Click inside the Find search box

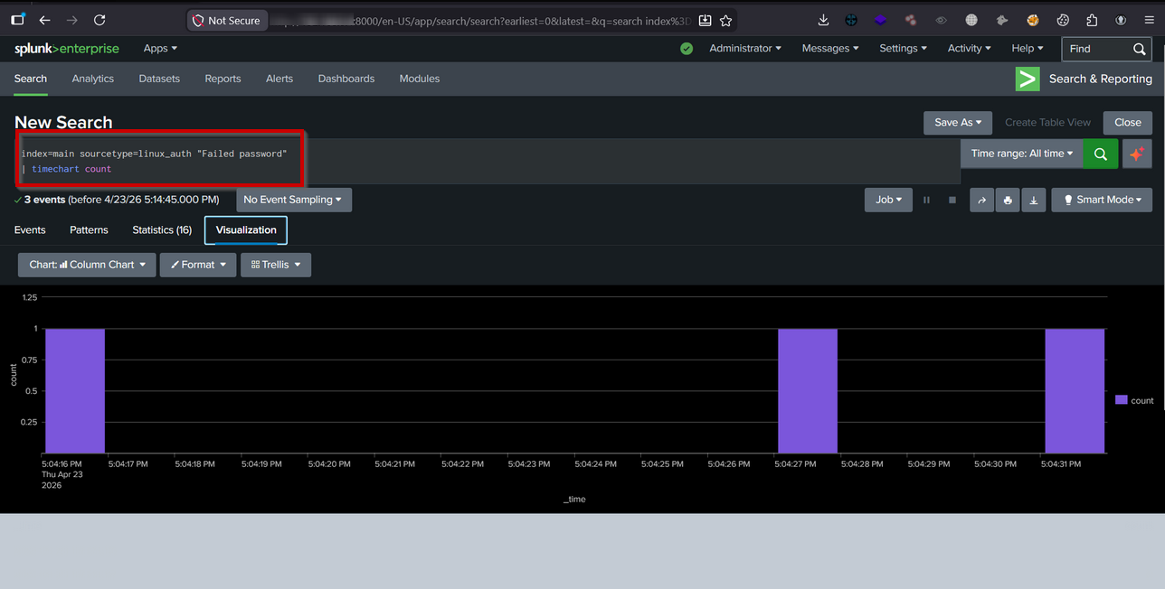click(1096, 49)
